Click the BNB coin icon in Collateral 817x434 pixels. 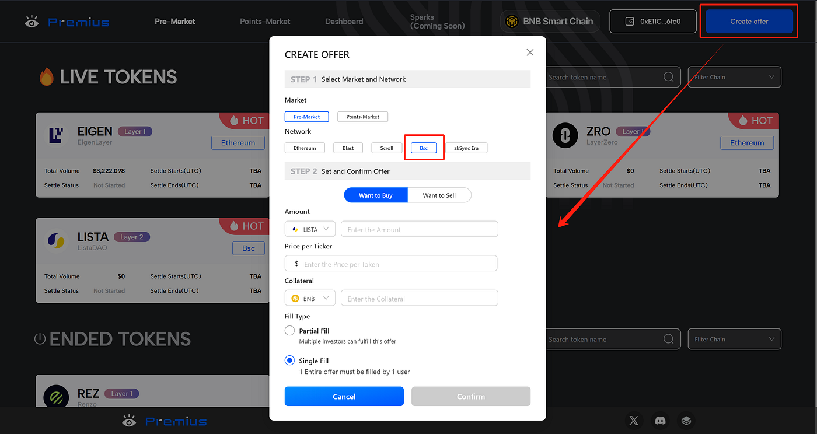[295, 299]
